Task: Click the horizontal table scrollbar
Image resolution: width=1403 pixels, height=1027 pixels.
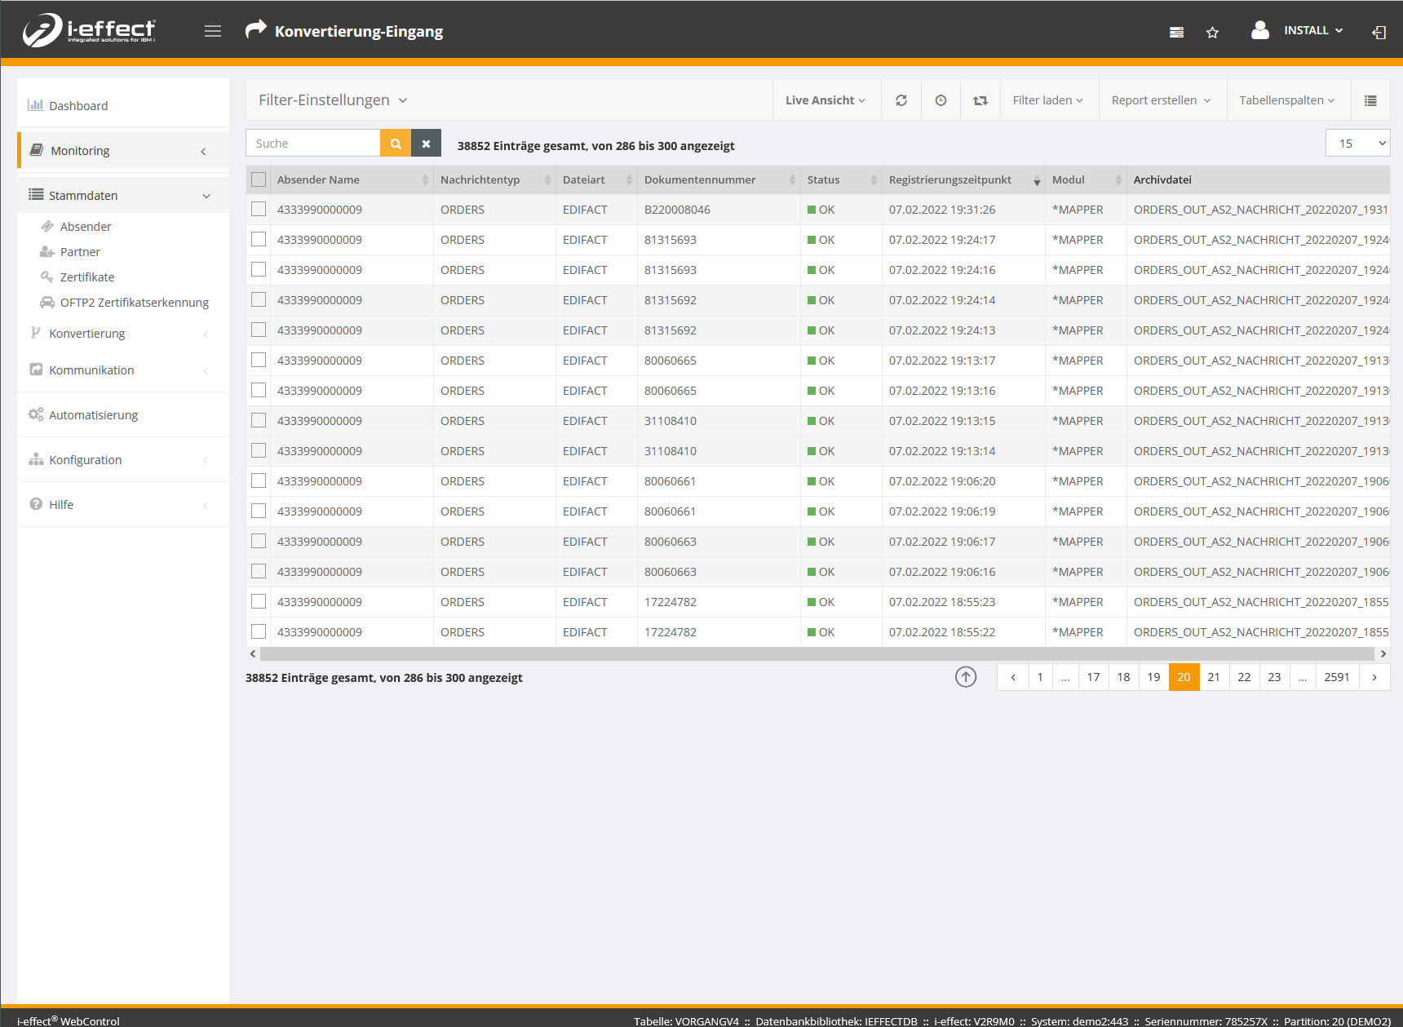Action: pos(816,654)
